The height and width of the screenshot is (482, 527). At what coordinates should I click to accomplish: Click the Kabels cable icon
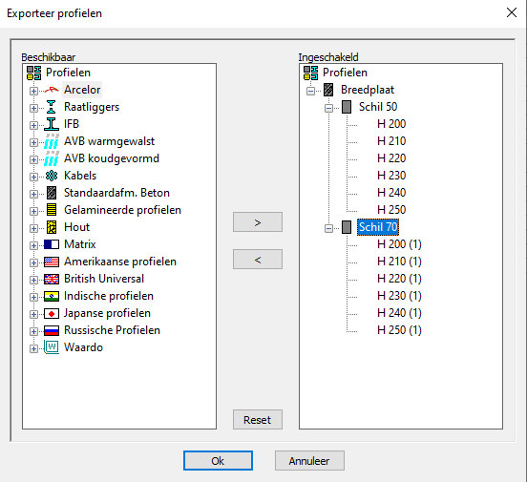click(x=52, y=176)
